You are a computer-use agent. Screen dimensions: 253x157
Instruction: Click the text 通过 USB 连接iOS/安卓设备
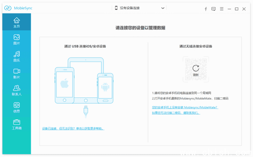pyautogui.click(x=85, y=47)
